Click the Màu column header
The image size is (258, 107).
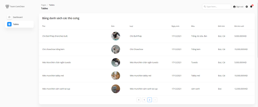point(193,26)
